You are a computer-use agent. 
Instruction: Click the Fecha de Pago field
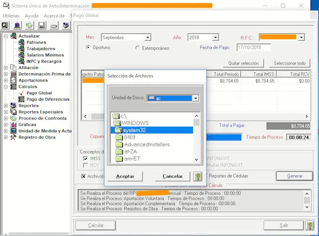254,47
